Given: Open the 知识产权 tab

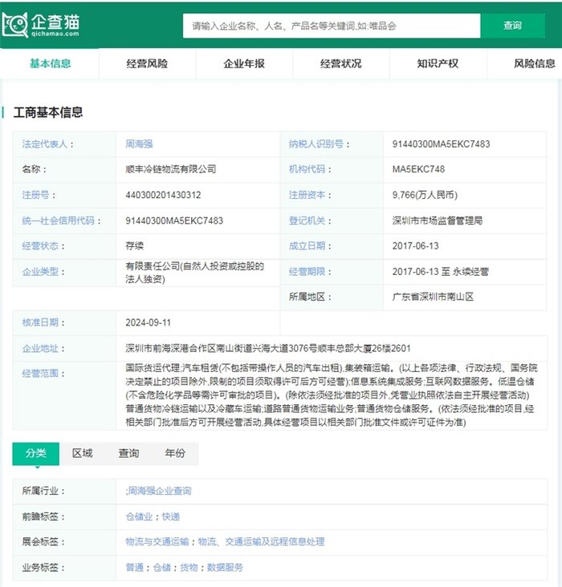Looking at the screenshot, I should click(438, 63).
